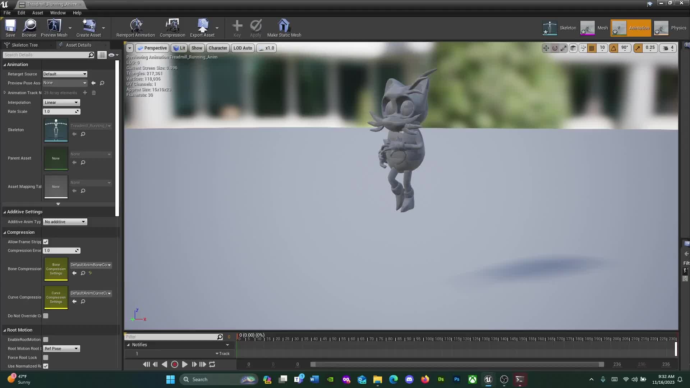Browse to asset in Content Browser

pyautogui.click(x=29, y=28)
